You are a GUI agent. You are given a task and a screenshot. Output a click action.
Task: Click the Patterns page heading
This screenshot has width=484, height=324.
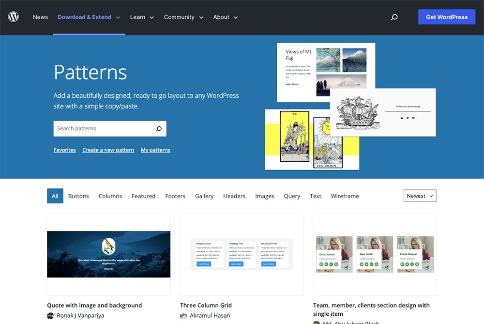[x=90, y=72]
